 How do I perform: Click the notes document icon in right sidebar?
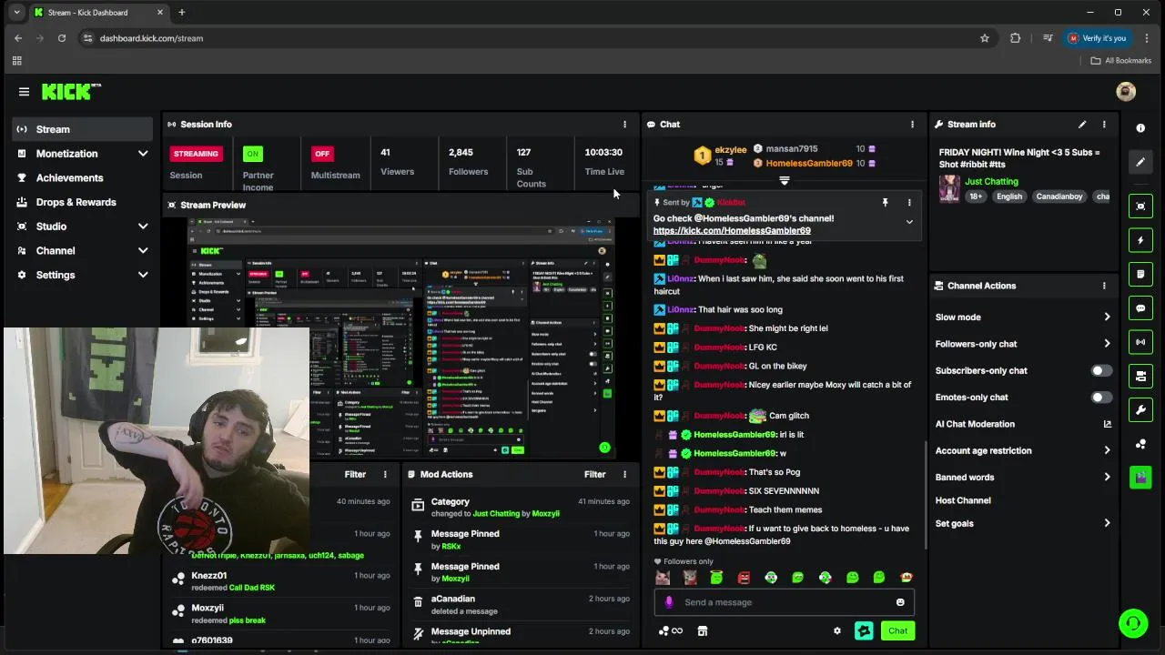click(x=1140, y=274)
